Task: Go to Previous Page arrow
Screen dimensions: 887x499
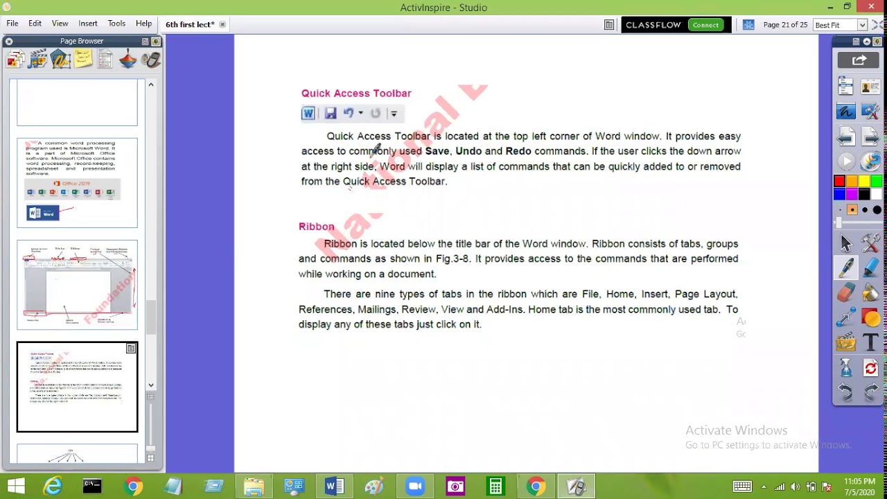Action: click(x=846, y=137)
